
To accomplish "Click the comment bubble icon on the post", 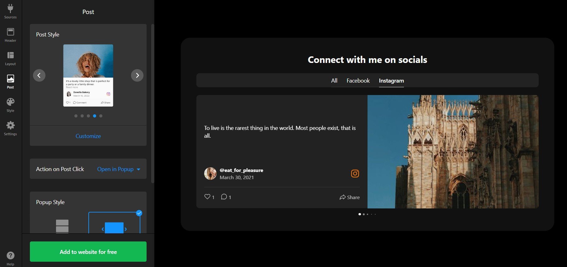I will [224, 197].
